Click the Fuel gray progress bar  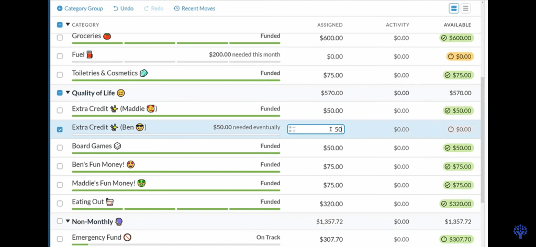pyautogui.click(x=176, y=62)
